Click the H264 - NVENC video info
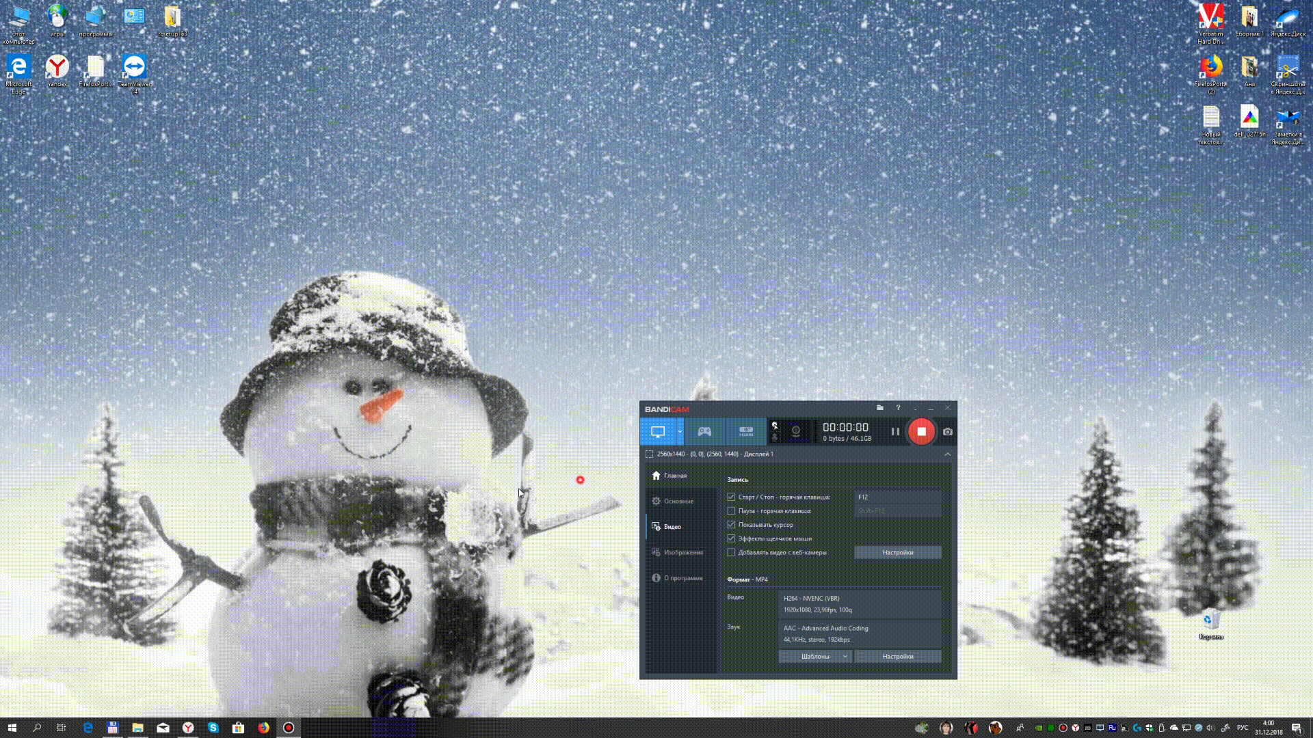The width and height of the screenshot is (1313, 738). (x=860, y=604)
